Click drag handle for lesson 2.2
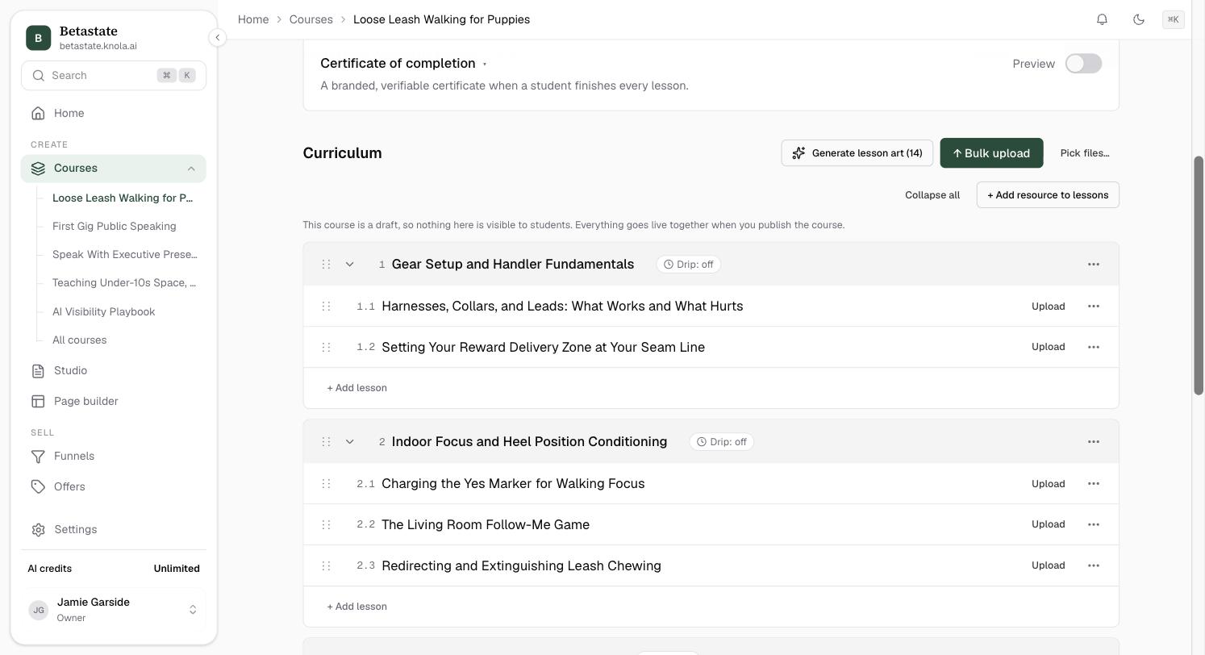The image size is (1205, 655). click(326, 524)
